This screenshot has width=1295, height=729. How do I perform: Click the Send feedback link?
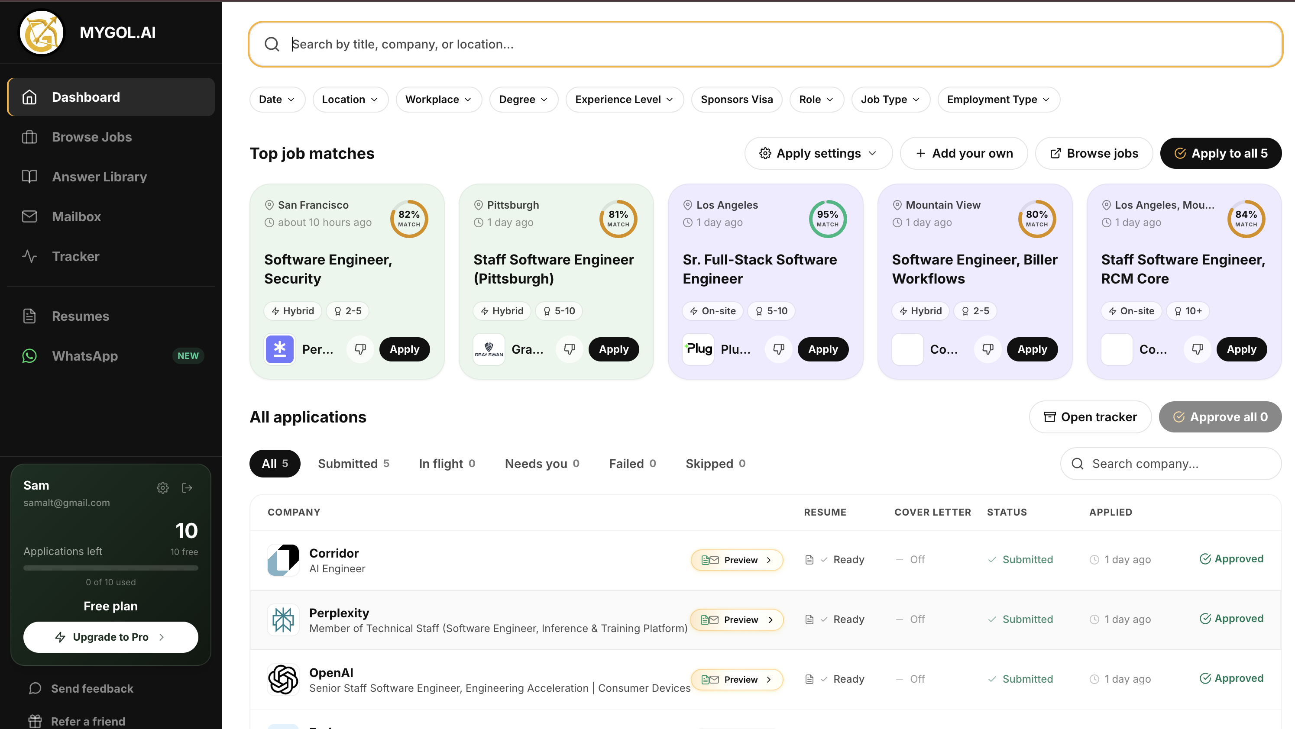coord(92,688)
